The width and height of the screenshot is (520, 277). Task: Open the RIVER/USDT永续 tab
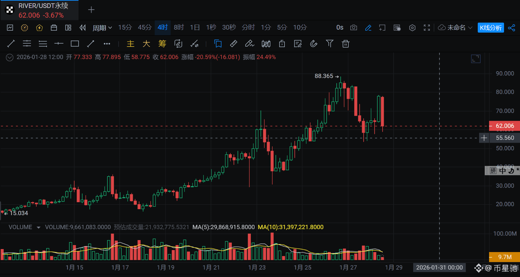coord(39,10)
